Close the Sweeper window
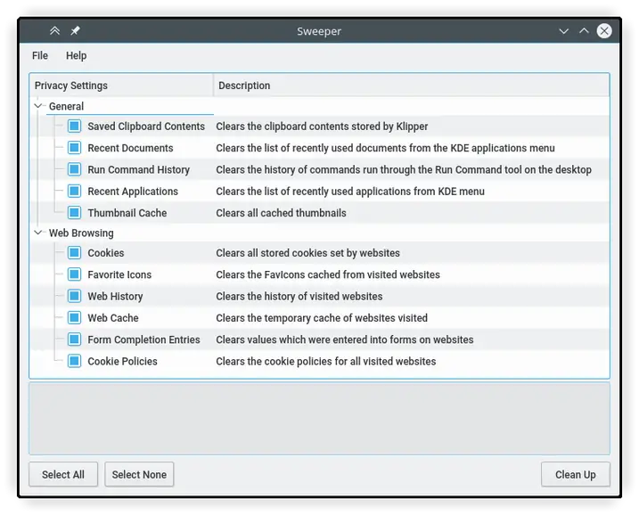 click(604, 31)
